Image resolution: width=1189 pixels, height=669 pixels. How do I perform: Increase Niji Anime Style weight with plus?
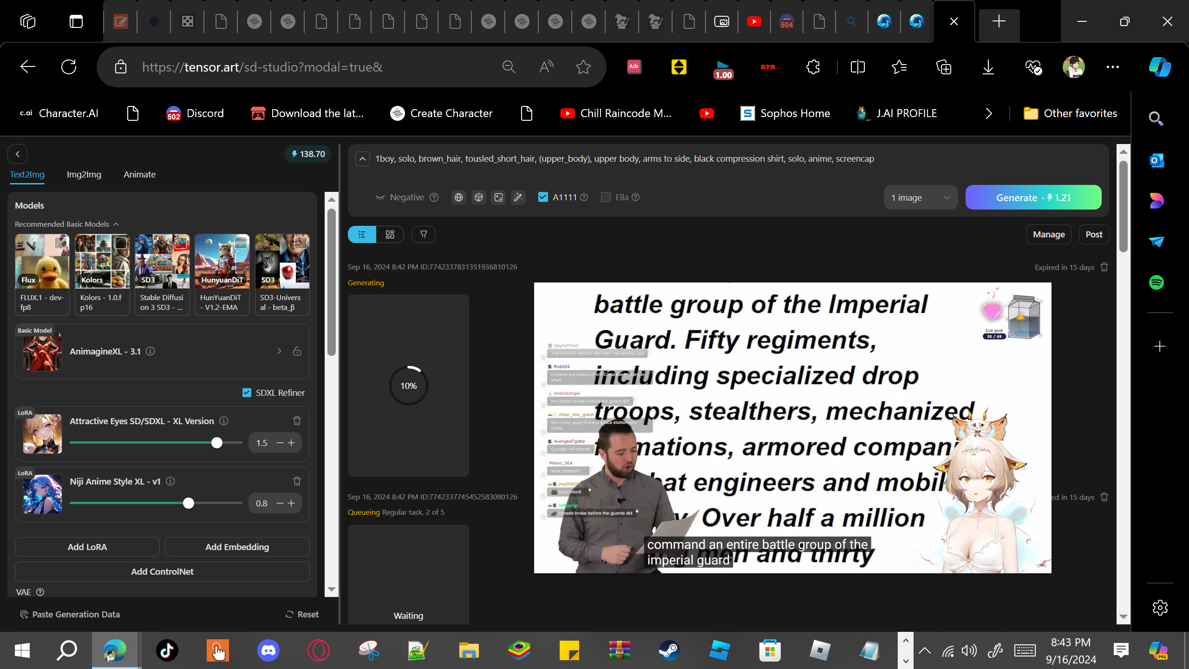point(291,503)
